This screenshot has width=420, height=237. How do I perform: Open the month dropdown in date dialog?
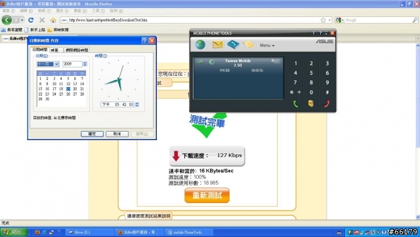pos(56,64)
